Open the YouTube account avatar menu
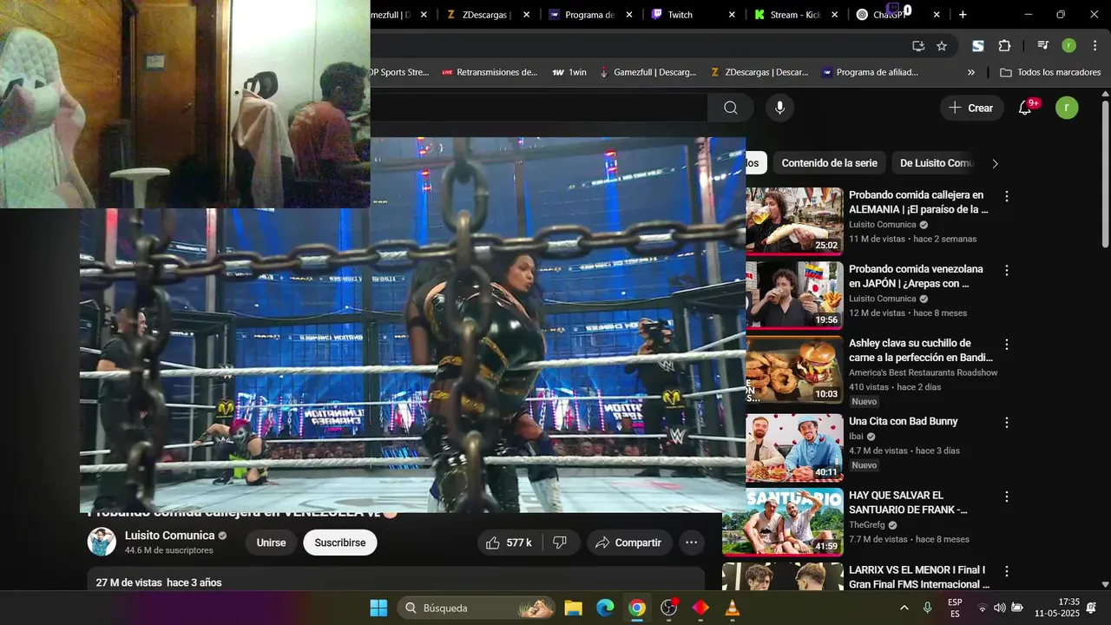This screenshot has height=625, width=1111. (x=1067, y=108)
